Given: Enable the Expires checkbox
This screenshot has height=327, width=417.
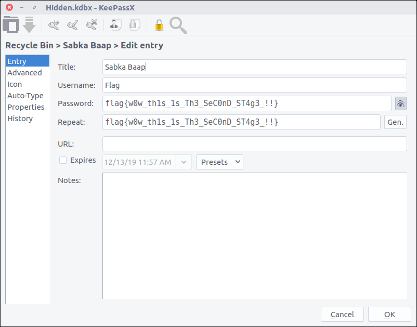Looking at the screenshot, I should click(x=63, y=160).
